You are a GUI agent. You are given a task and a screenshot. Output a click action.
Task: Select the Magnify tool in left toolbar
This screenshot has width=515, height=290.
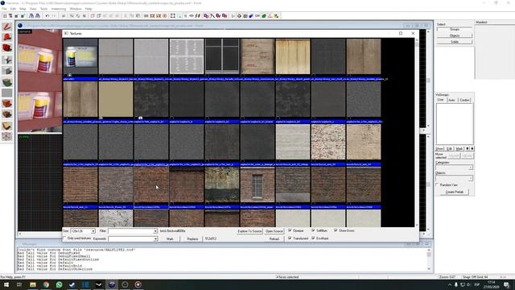[x=7, y=37]
